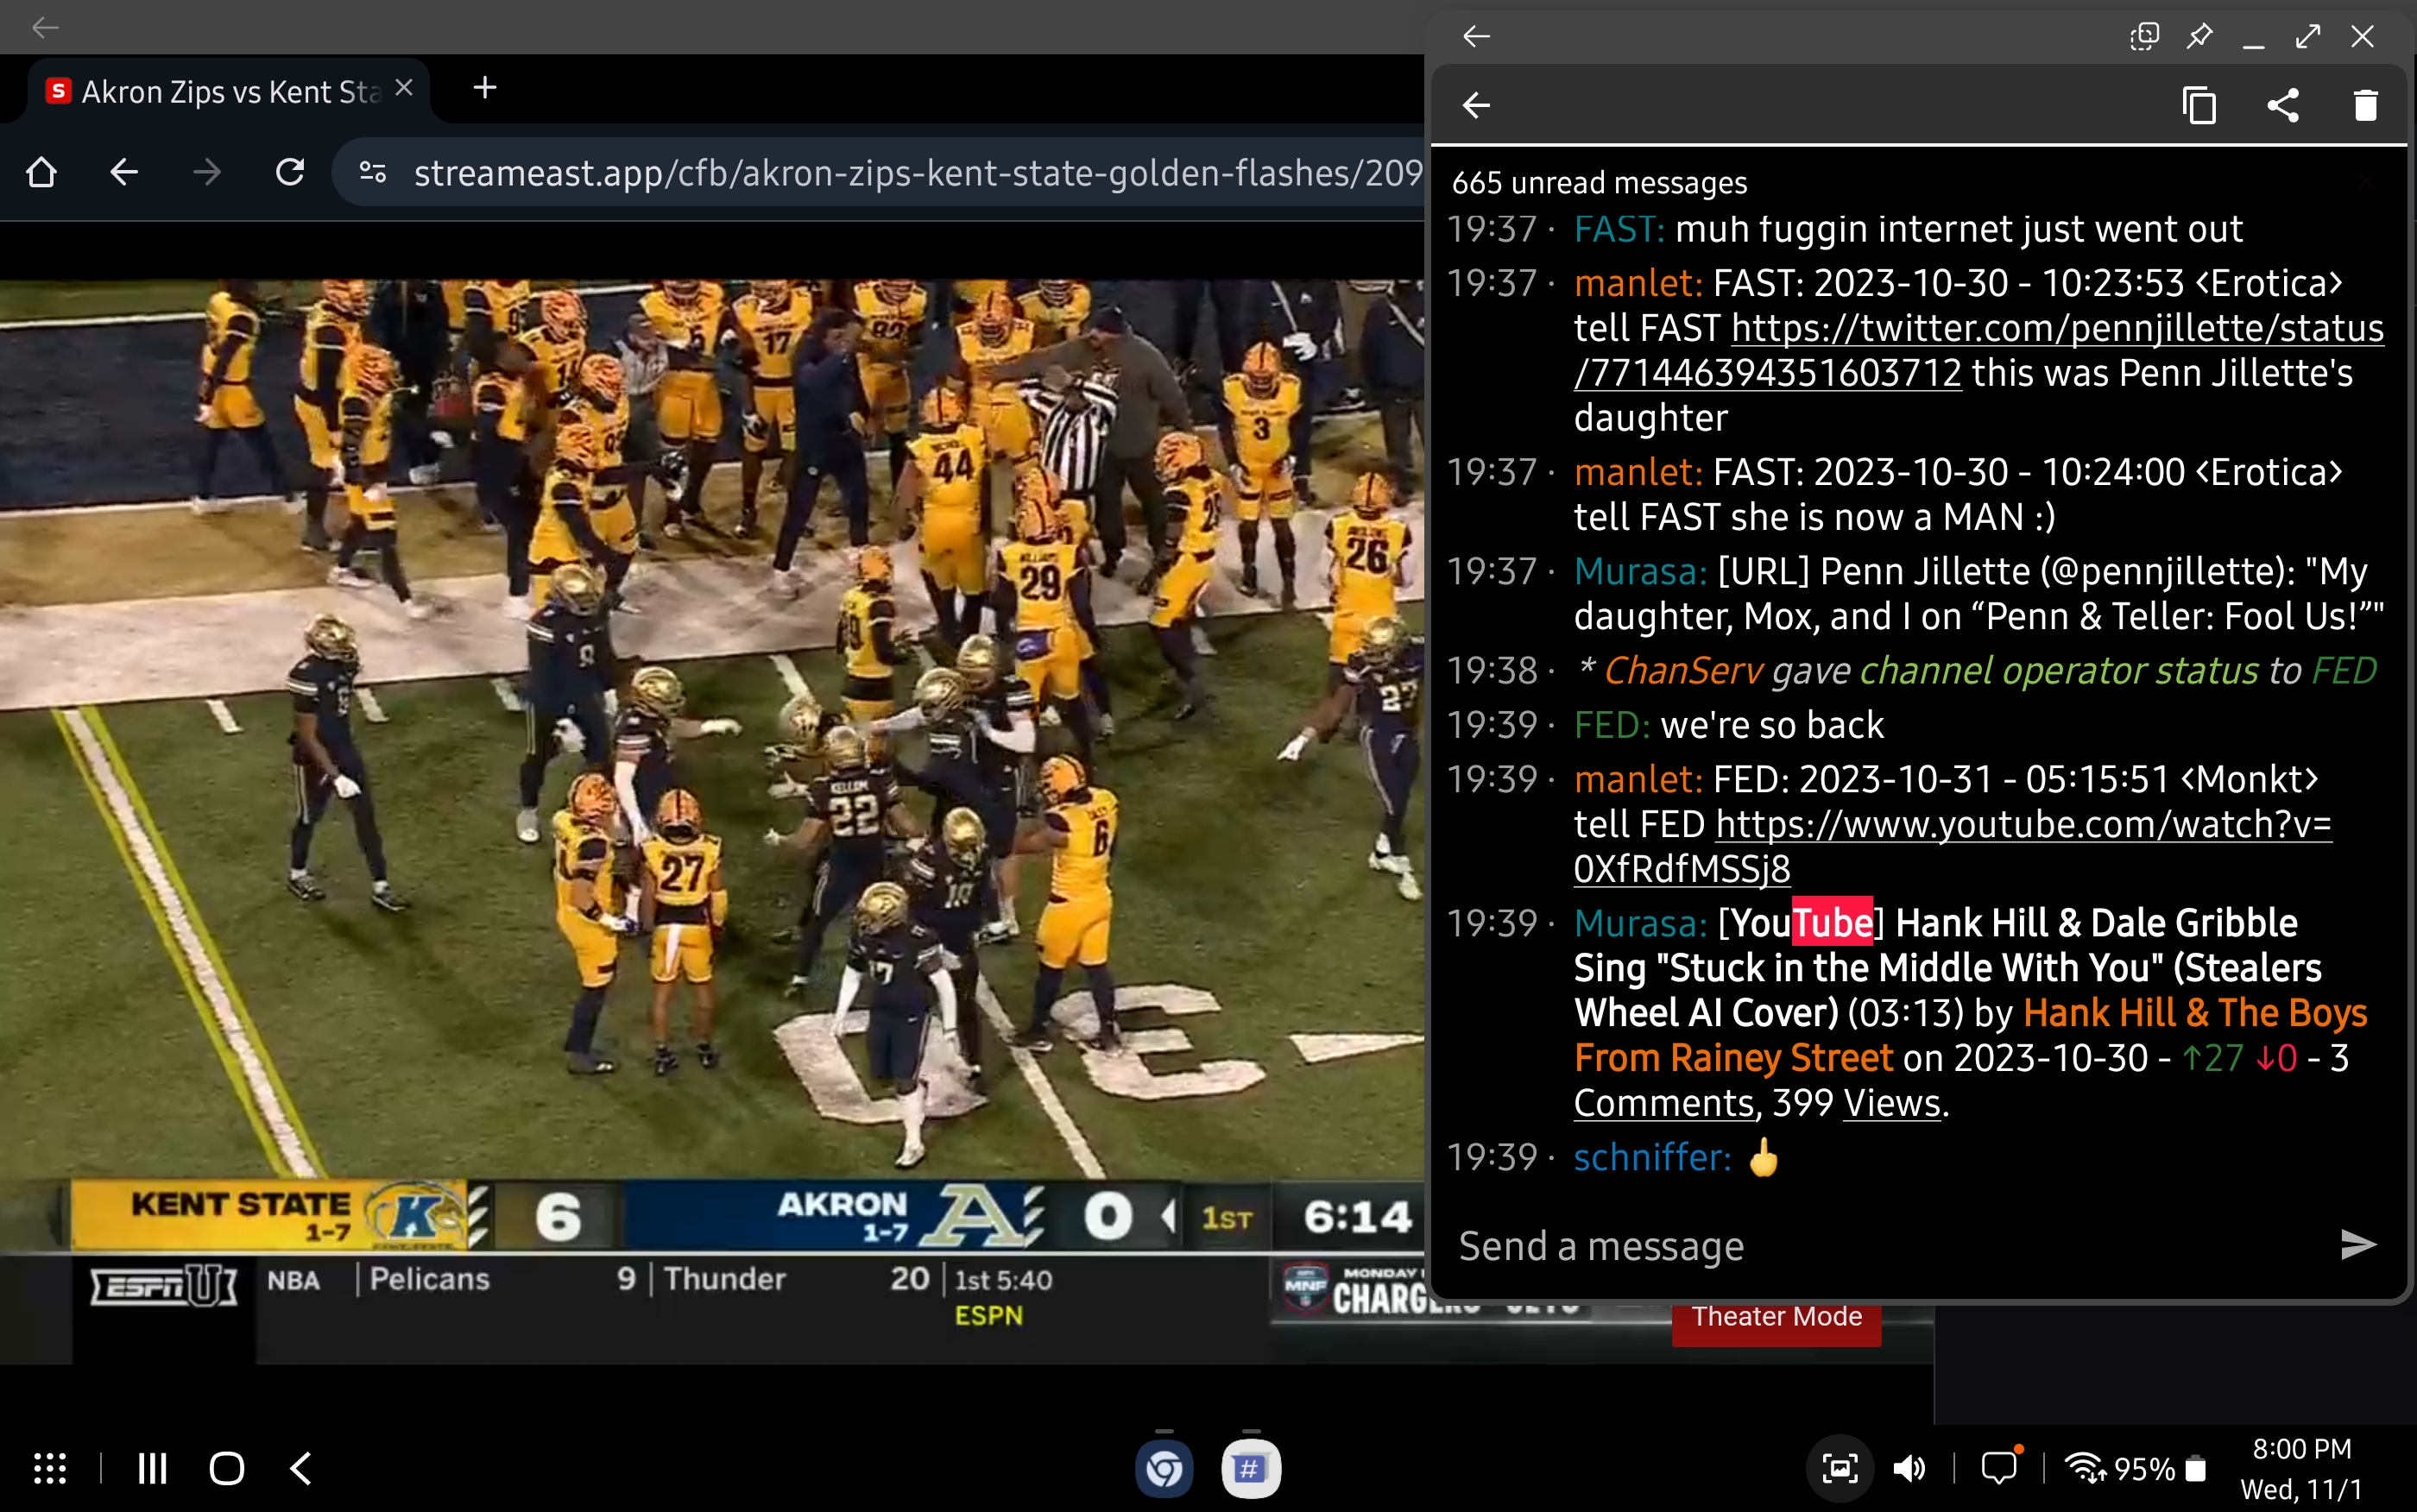Open the browser home page icon

pyautogui.click(x=41, y=172)
